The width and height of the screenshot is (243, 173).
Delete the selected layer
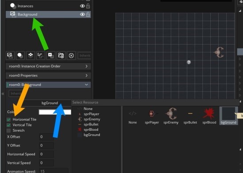(x=71, y=55)
